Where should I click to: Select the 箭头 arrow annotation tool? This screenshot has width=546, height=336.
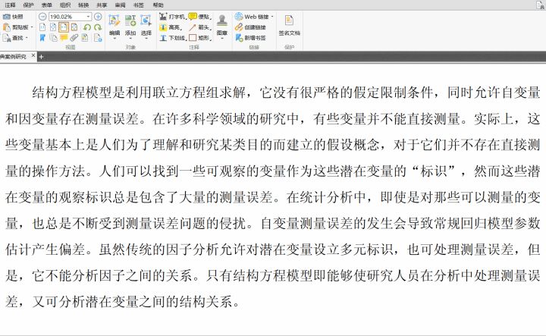coord(200,27)
